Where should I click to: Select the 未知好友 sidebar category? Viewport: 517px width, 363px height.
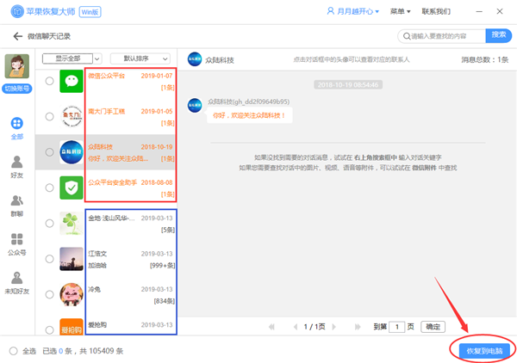[17, 283]
